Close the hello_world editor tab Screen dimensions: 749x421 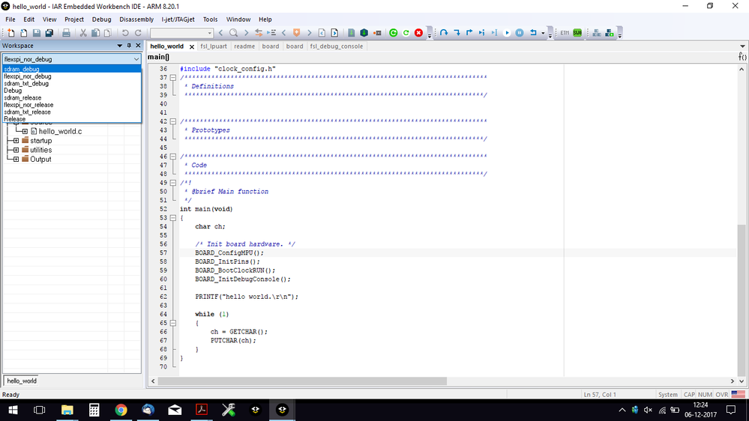pyautogui.click(x=191, y=46)
